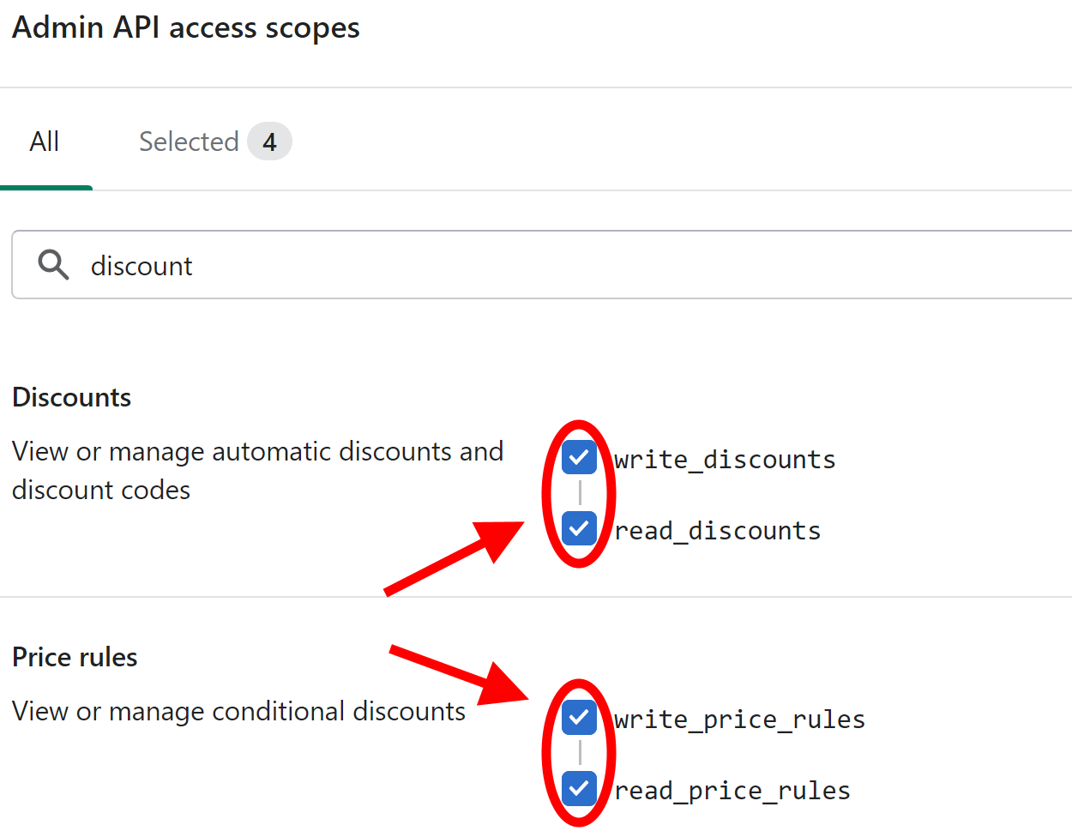Screen dimensions: 1072x837
Task: Uncheck the read_discounts checkbox
Action: [579, 528]
